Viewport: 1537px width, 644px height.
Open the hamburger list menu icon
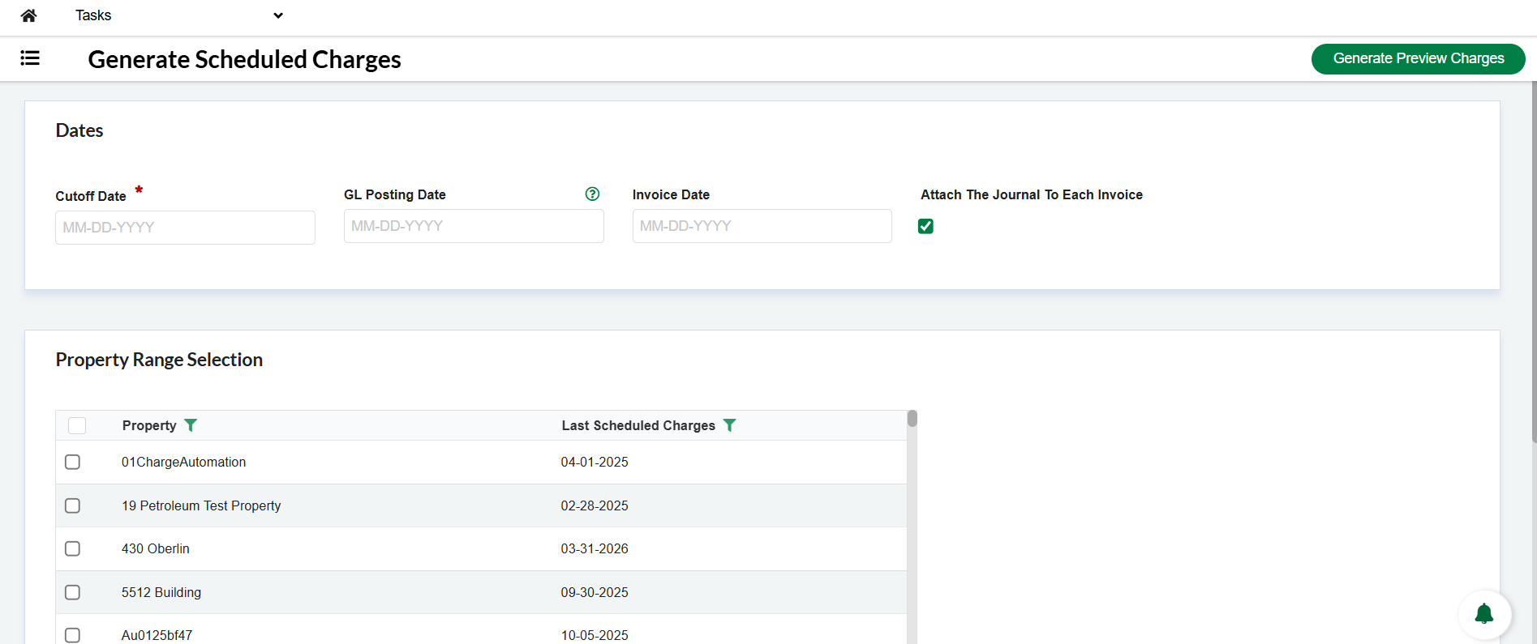click(30, 58)
